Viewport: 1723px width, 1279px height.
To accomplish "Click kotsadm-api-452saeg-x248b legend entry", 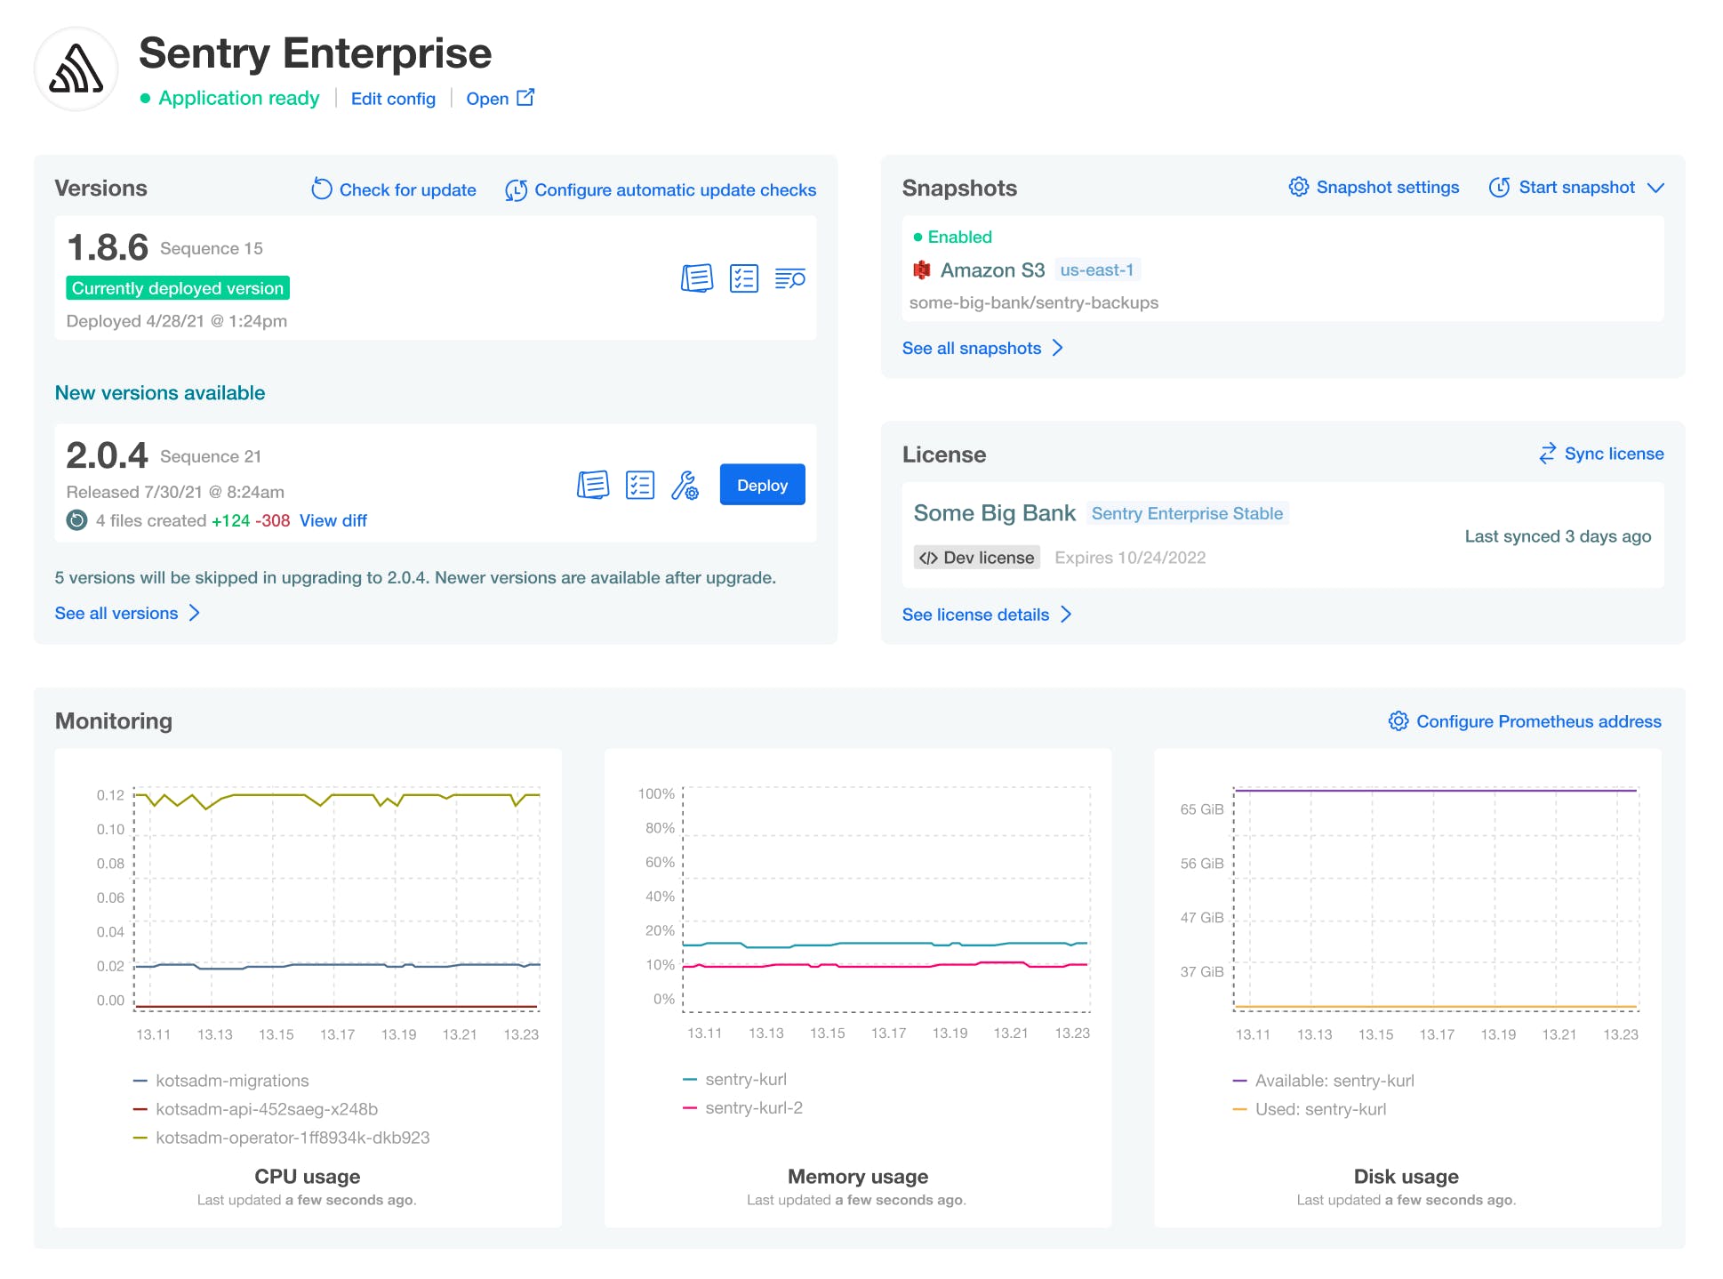I will pyautogui.click(x=256, y=1109).
